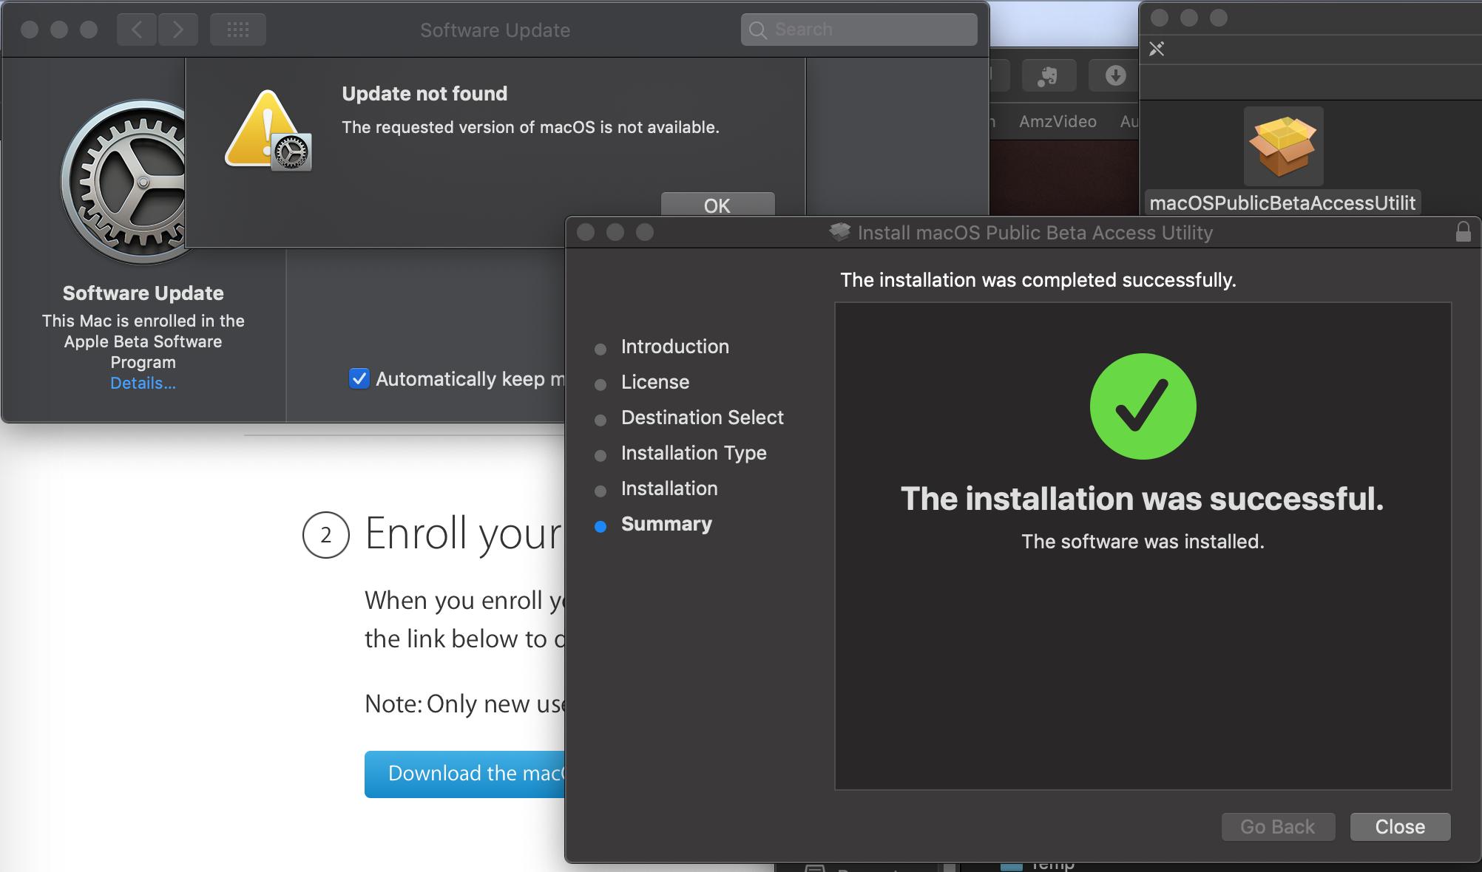Open the AmzVideo bookmark
Screen dimensions: 1482x872
[1058, 121]
